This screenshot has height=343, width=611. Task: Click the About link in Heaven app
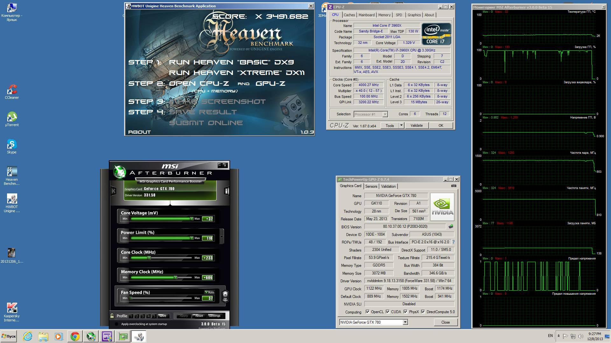[x=139, y=132]
